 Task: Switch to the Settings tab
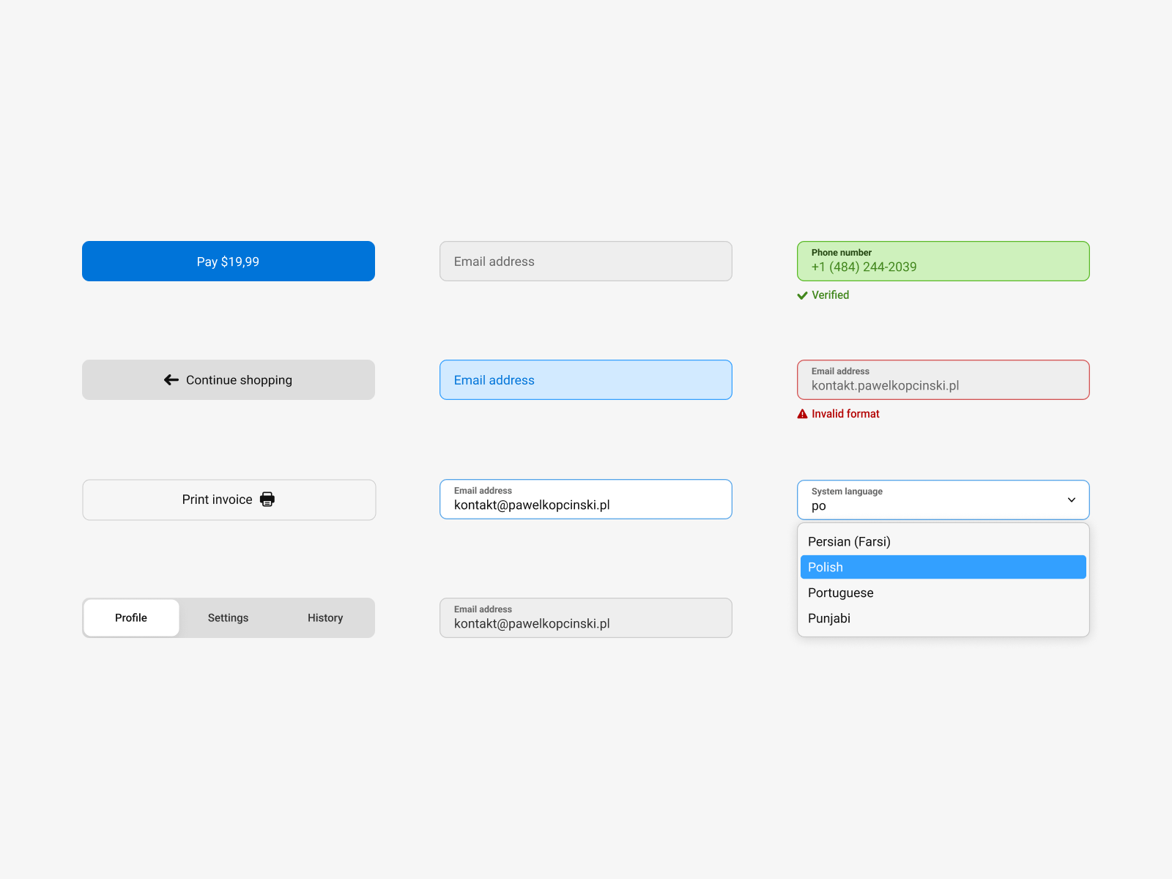click(228, 617)
